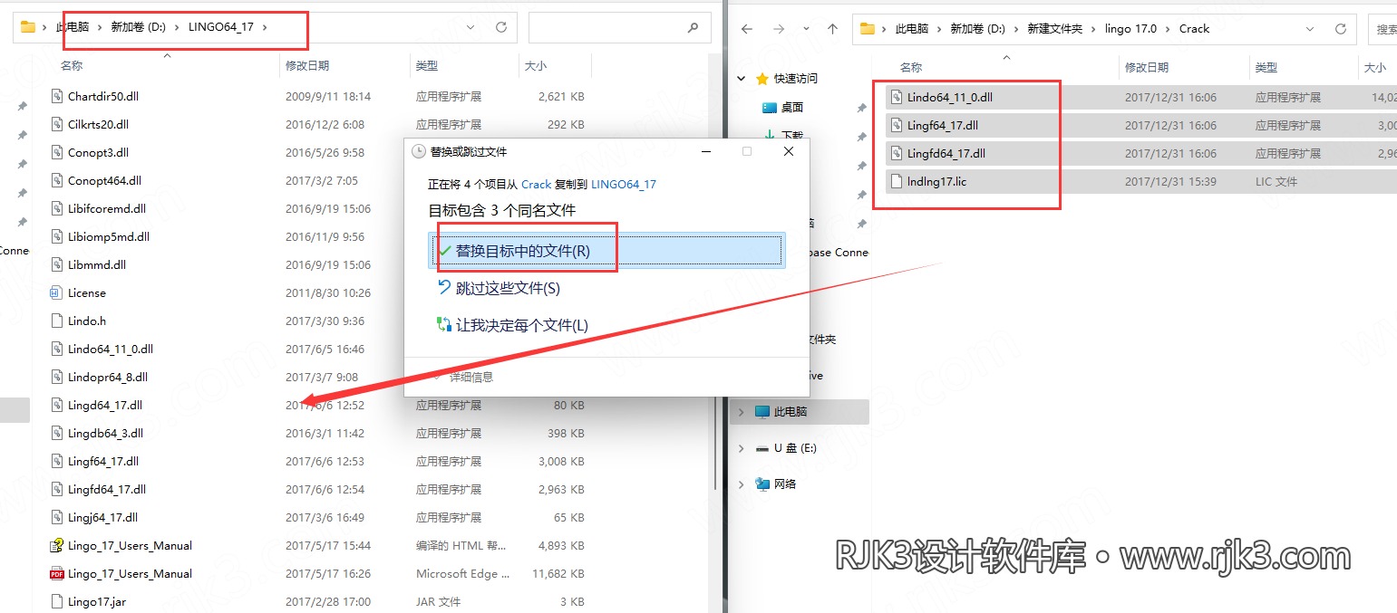
Task: Select Libiomp5md.dll in file list
Action: click(x=109, y=236)
